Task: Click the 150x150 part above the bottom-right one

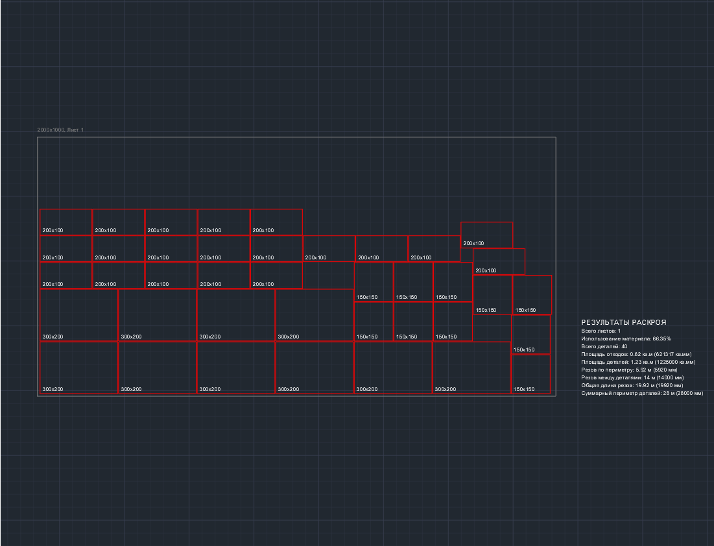Action: coord(530,334)
